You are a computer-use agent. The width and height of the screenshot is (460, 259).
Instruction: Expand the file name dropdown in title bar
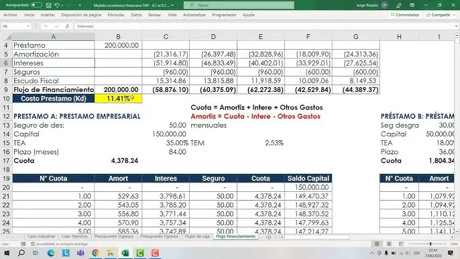point(172,5)
